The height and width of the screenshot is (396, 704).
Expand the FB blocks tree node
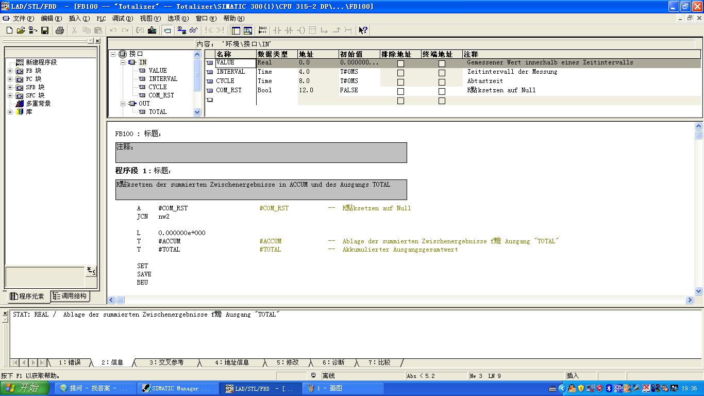pyautogui.click(x=10, y=71)
